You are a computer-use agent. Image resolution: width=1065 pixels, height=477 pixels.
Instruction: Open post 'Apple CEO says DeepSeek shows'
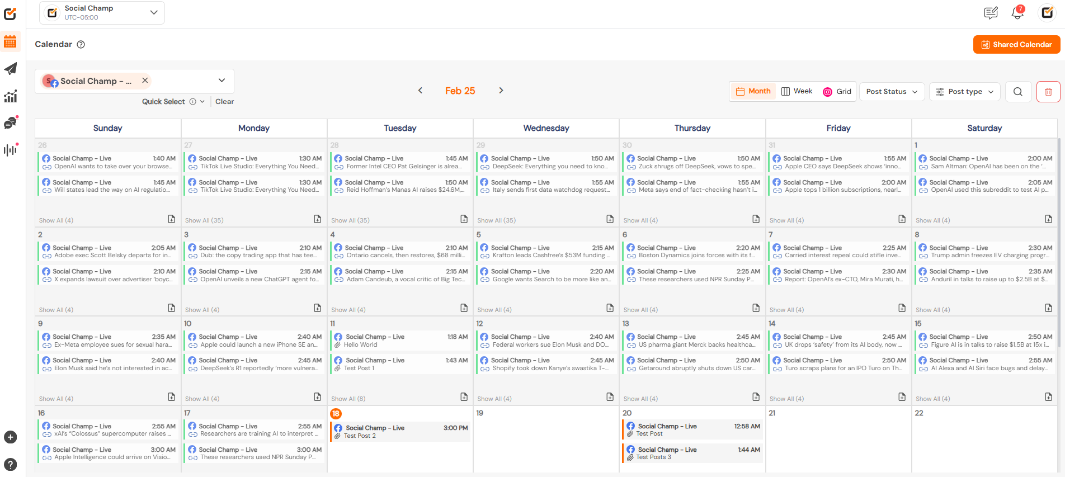click(838, 162)
